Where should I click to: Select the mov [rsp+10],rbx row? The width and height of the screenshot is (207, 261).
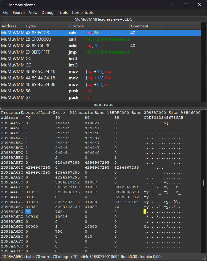click(101, 72)
